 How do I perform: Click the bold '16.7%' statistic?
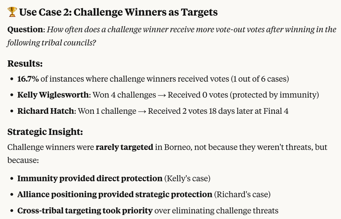point(28,79)
